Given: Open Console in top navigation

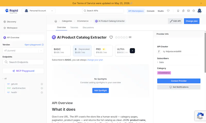Looking at the screenshot, I should coord(151,11).
